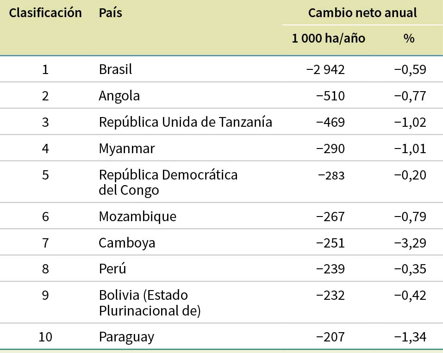The image size is (443, 353).
Task: Select the Angola country cell
Action: 119,96
